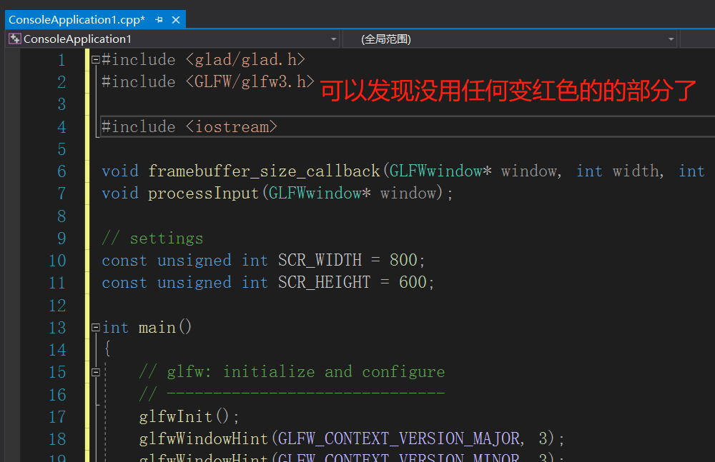
Task: Click line number 17 in the gutter
Action: click(57, 417)
